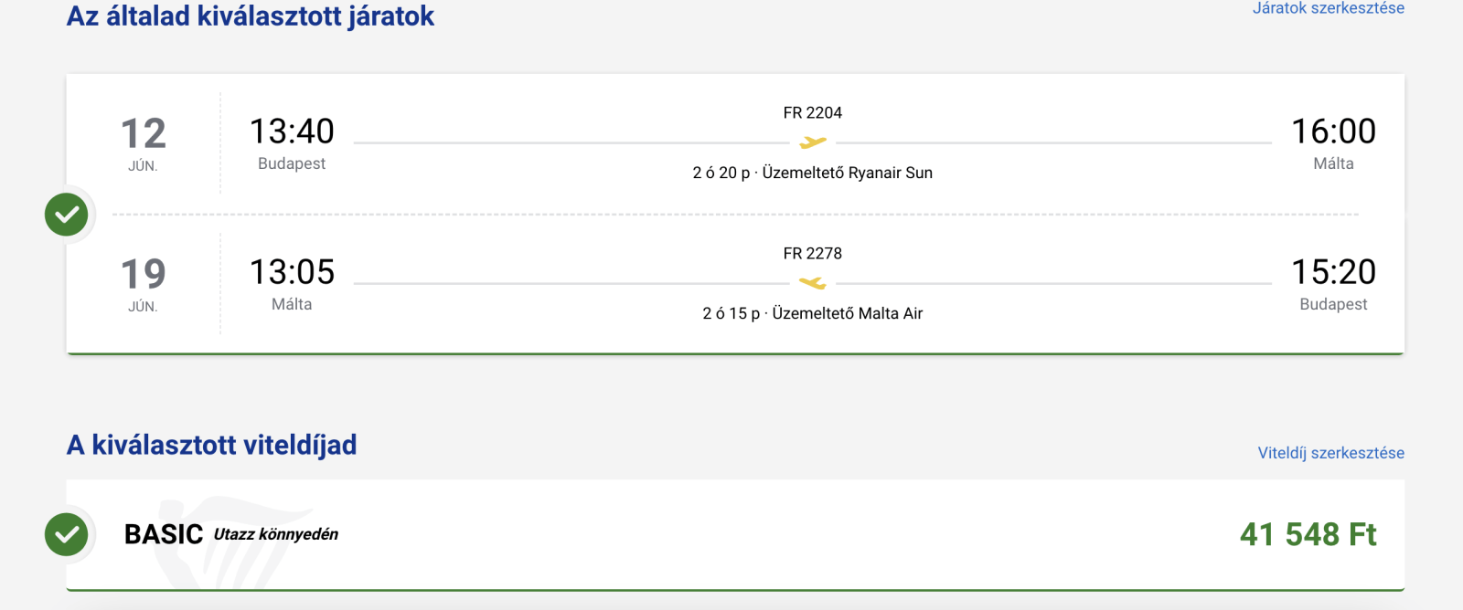The height and width of the screenshot is (610, 1463).
Task: Click heading Az általad kiválasztott járatok
Action: (x=251, y=16)
